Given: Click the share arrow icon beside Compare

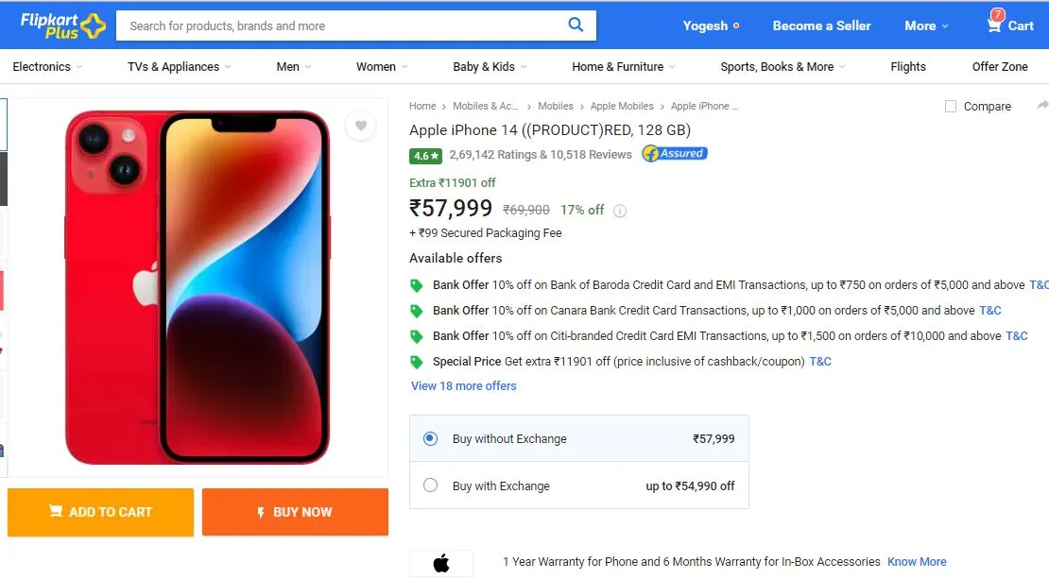Looking at the screenshot, I should 1042,106.
